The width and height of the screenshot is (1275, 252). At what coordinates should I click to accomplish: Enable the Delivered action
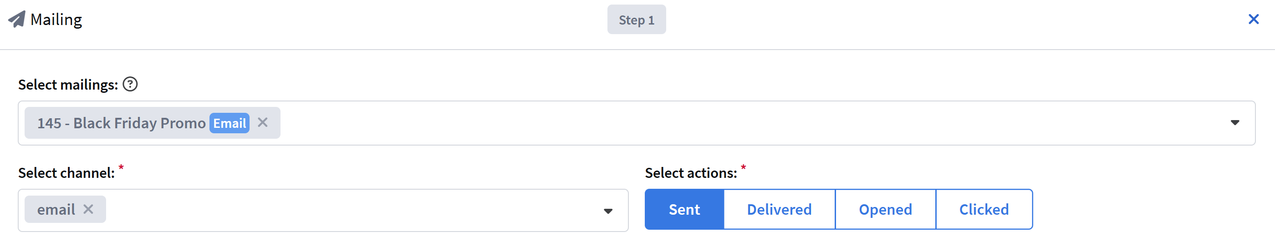tap(779, 210)
